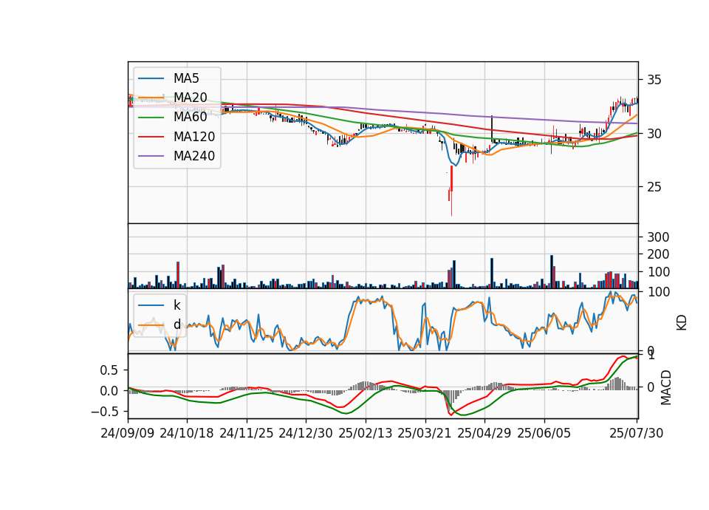The image size is (709, 510).
Task: Click the 25/07/30 date label
Action: click(637, 433)
